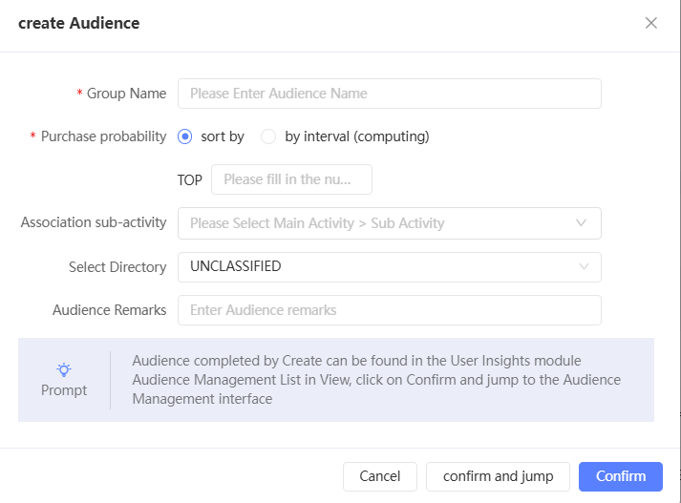681x503 pixels.
Task: Select the 'sort by' radio option
Action: click(184, 136)
